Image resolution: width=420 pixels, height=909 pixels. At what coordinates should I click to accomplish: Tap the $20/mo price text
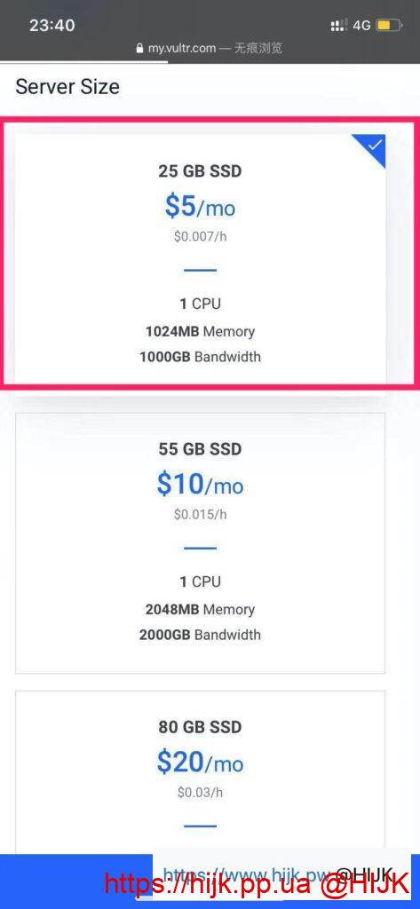200,762
